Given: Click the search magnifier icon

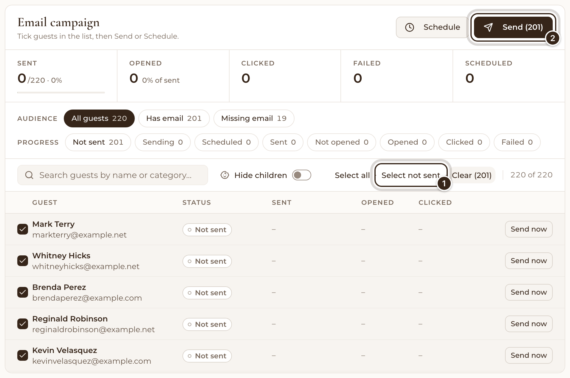Looking at the screenshot, I should coord(29,175).
